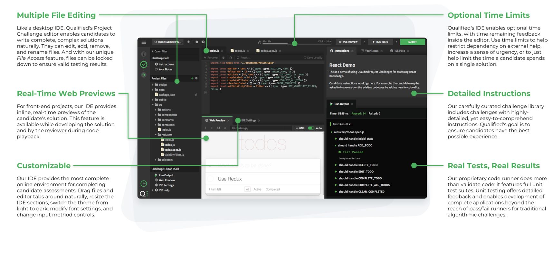Image resolution: width=553 pixels, height=257 pixels.
Task: Close the Run Output tab
Action: (352, 104)
